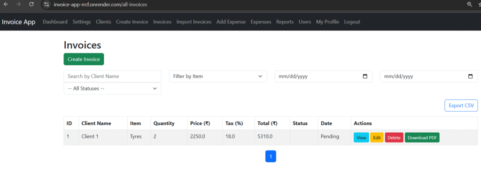
Task: Export invoices using Export CSV button
Action: click(461, 106)
